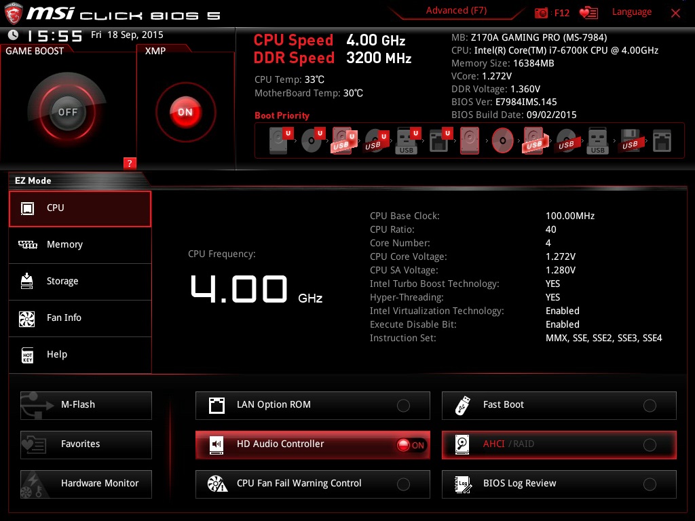Select the UEFI hard disk boot device
695x521 pixels.
[x=281, y=140]
